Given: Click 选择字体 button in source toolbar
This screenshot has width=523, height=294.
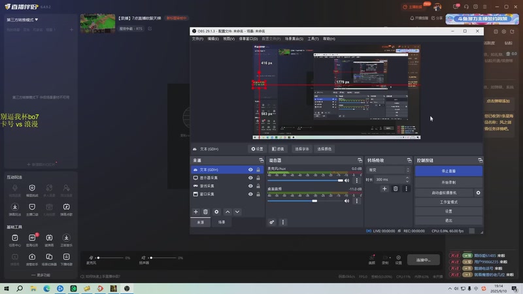Looking at the screenshot, I should tap(302, 149).
